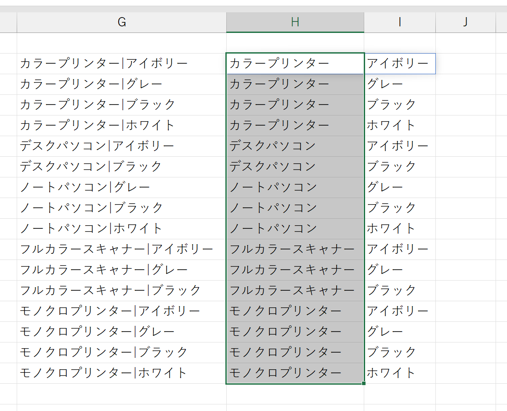
Task: Select ホワイト in ノートパソコン|ホワイト row
Action: (x=400, y=229)
